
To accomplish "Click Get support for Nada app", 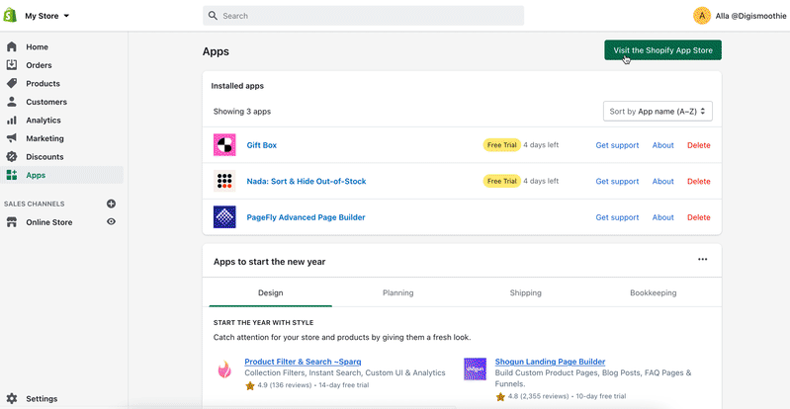I will 617,182.
